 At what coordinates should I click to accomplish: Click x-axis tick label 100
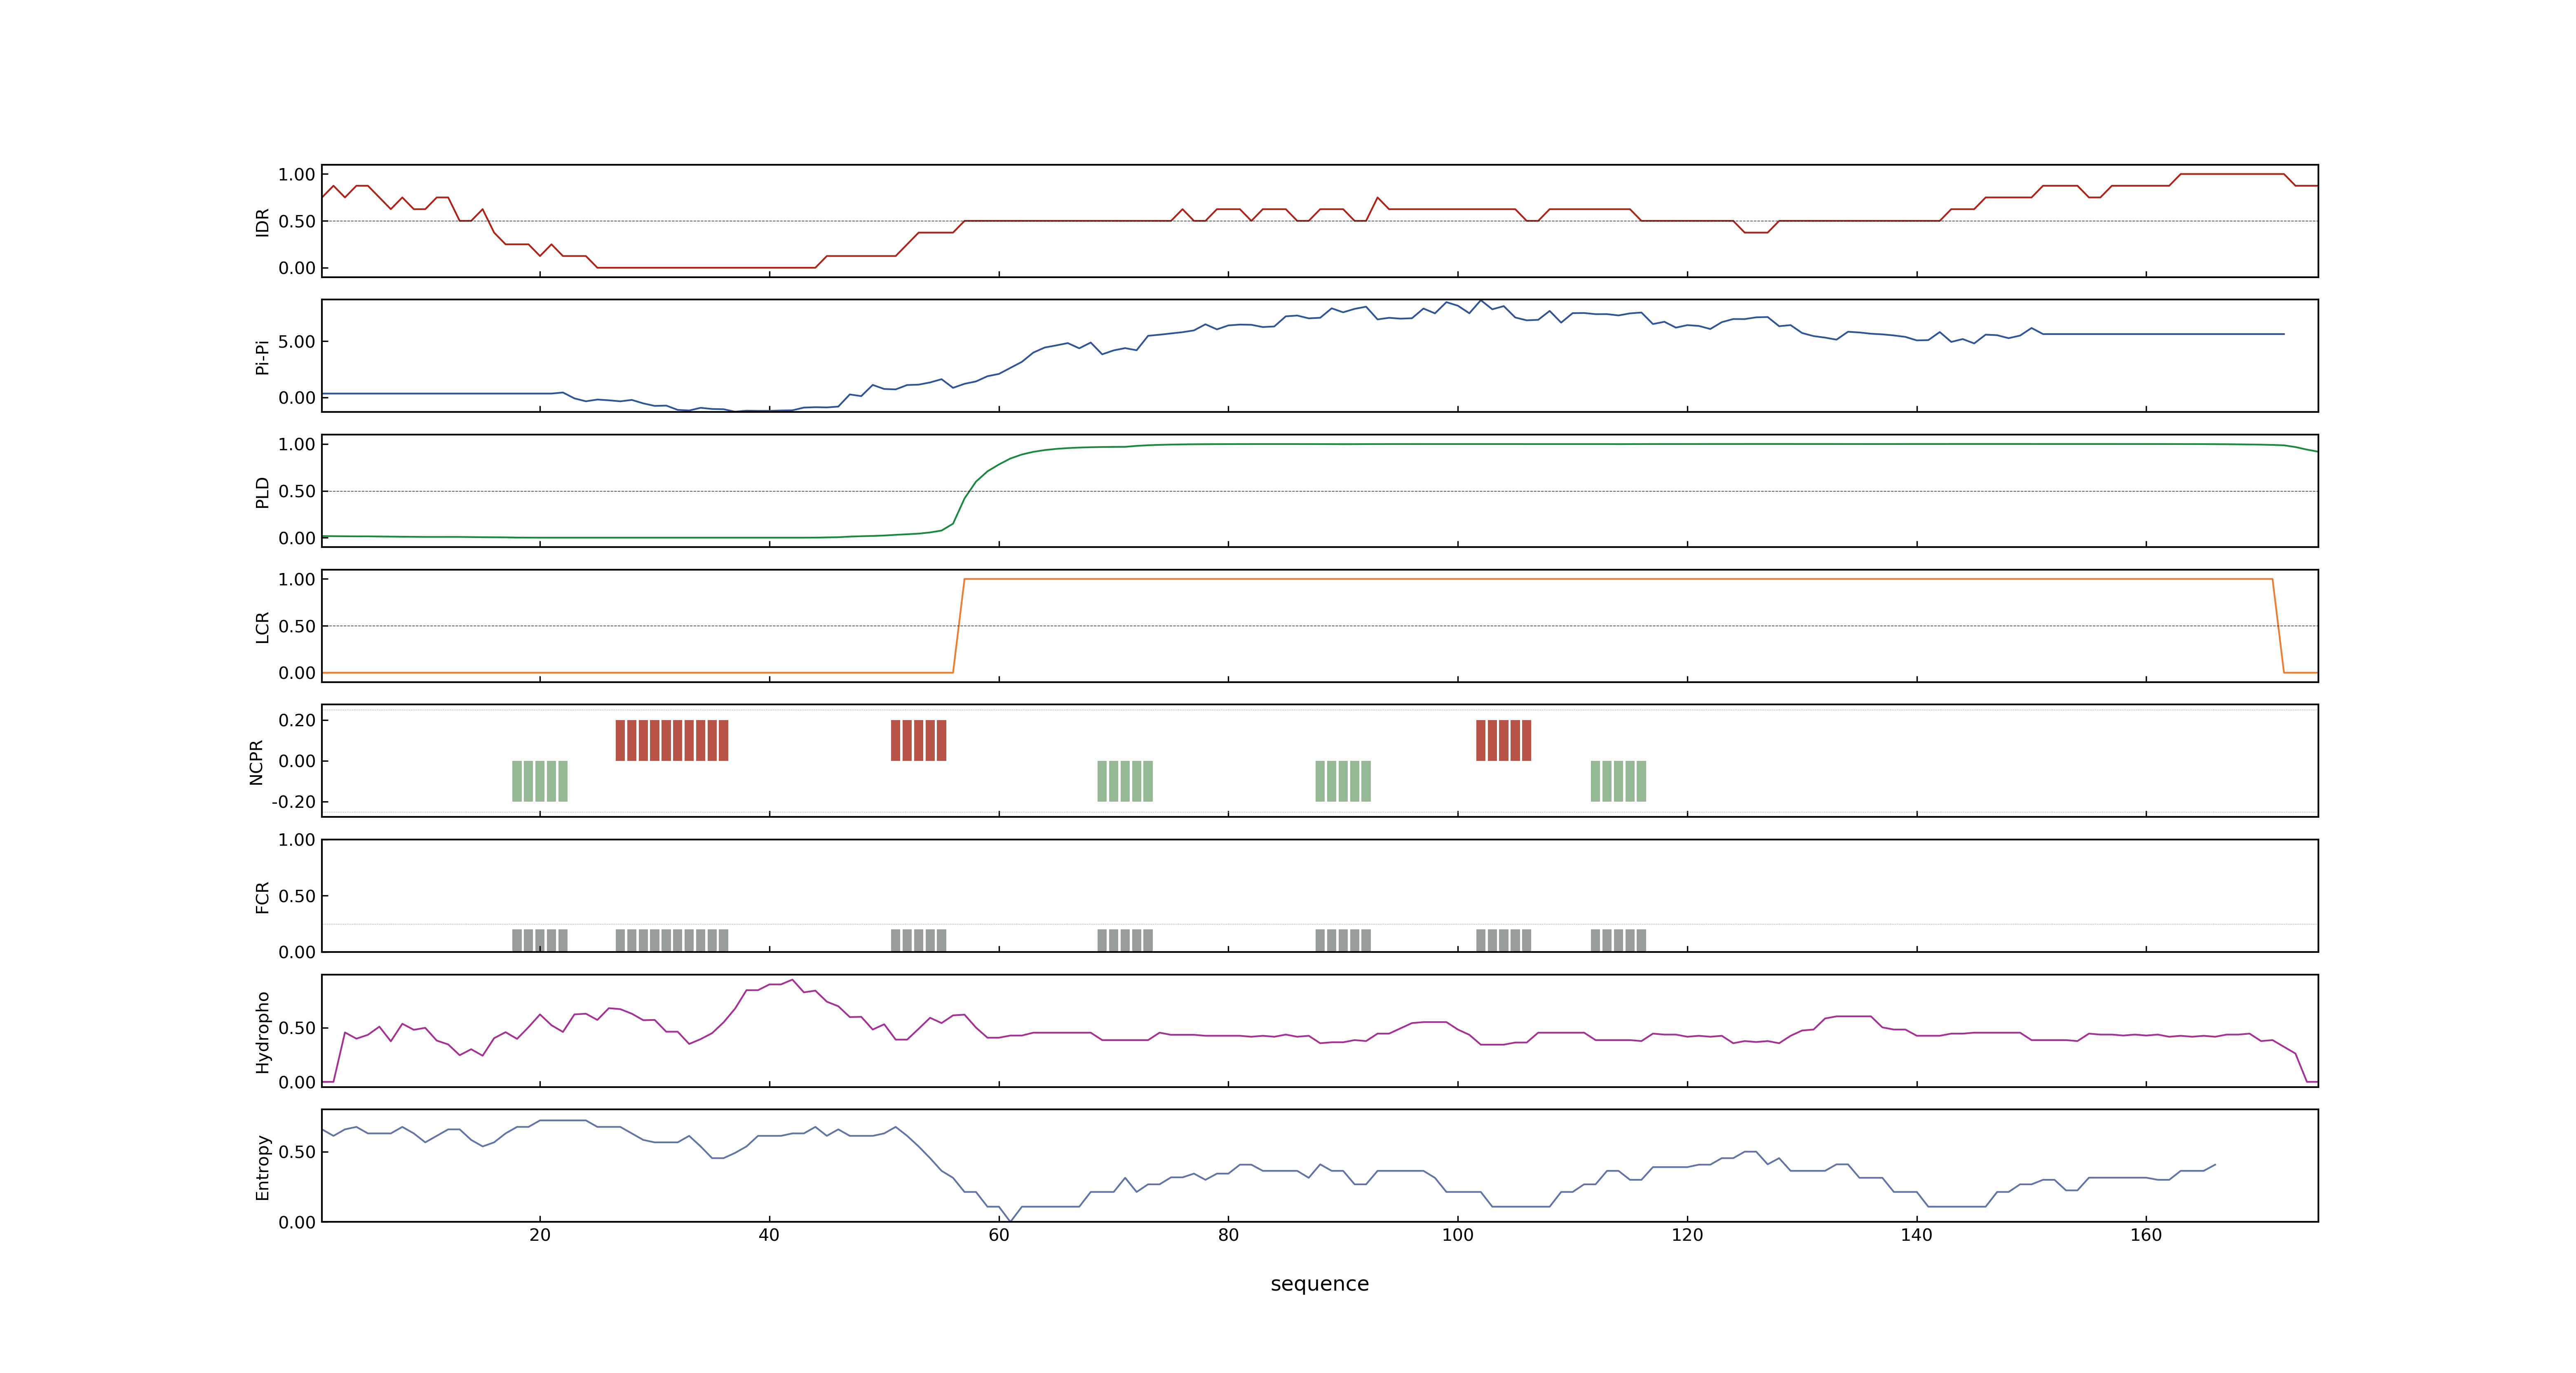point(1458,1235)
